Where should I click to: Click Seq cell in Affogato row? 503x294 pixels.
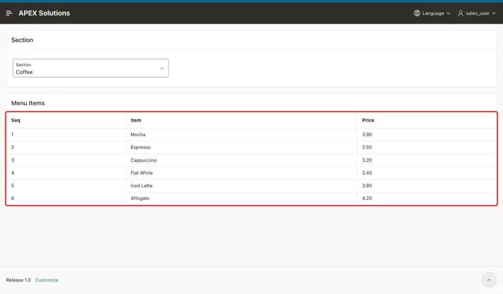[x=66, y=198]
